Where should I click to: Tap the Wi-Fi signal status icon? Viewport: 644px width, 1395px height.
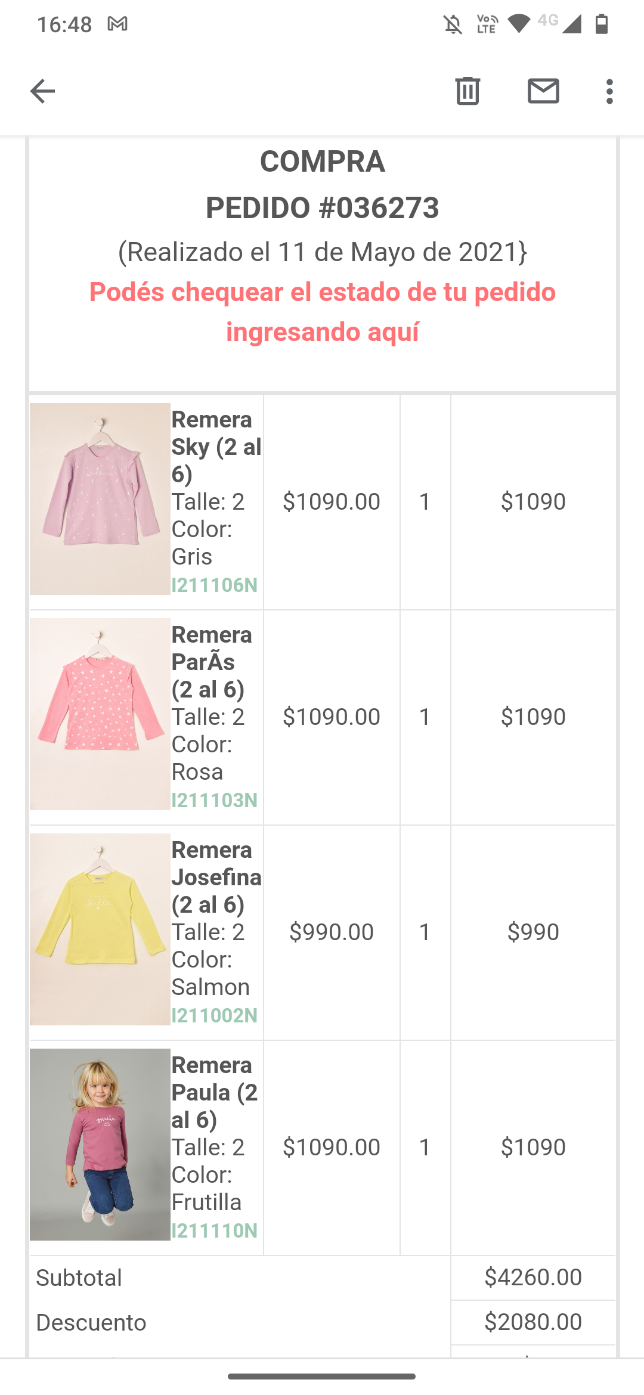[519, 24]
